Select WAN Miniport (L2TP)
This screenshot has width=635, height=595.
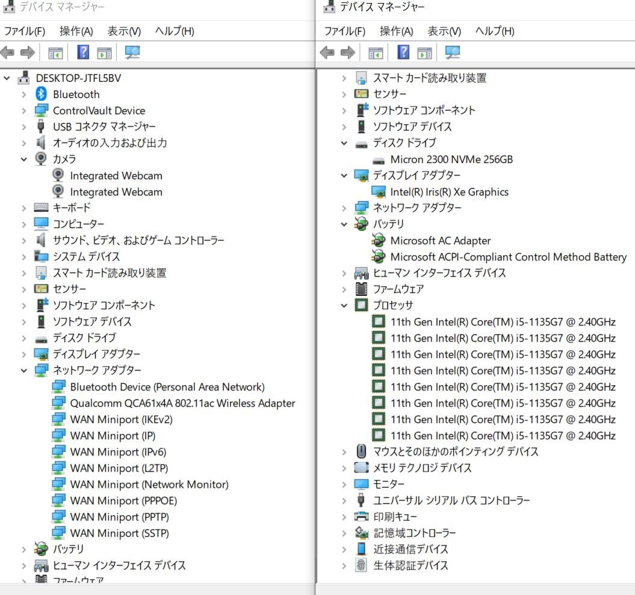click(119, 468)
